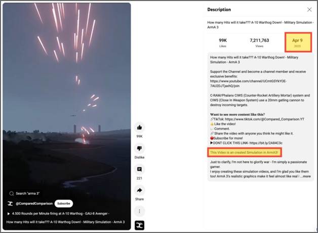Click the channel logo beside @ComparedComparison
Viewport: 318px width, 233px height.
point(10,204)
